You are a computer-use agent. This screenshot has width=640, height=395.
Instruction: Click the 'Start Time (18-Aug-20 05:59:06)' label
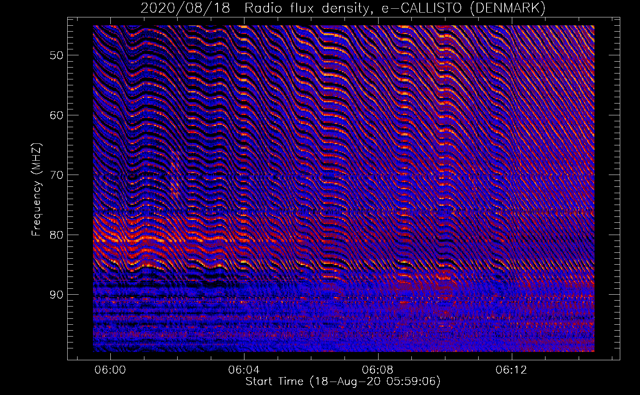point(343,382)
